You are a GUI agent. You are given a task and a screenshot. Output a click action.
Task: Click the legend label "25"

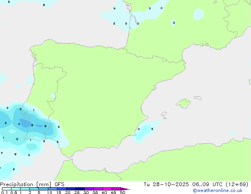coord(77,192)
